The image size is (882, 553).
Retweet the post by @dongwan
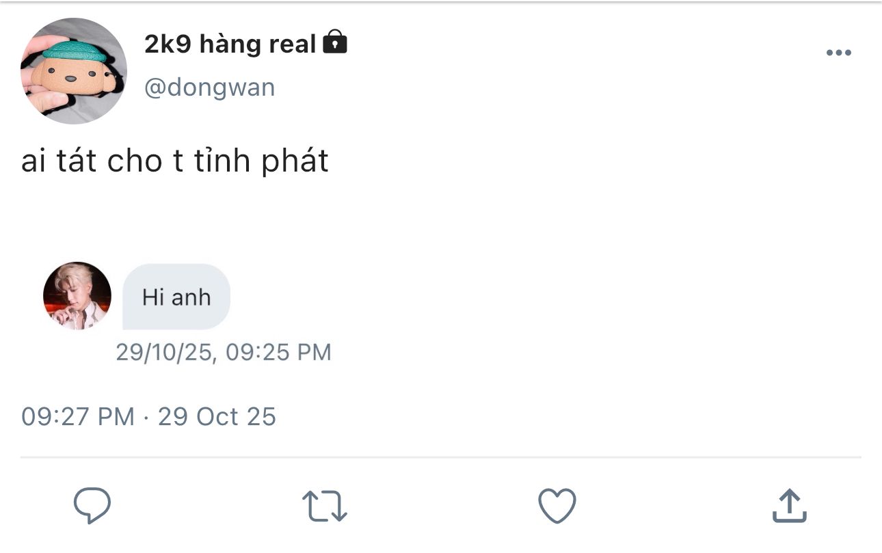point(324,507)
